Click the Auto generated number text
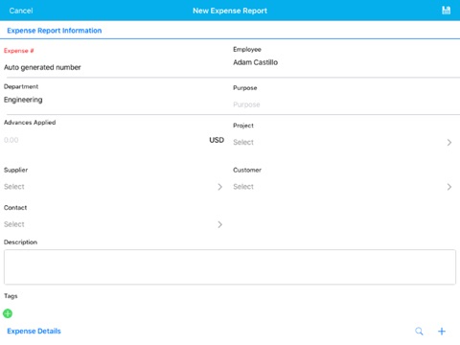The width and height of the screenshot is (460, 345). pos(42,67)
